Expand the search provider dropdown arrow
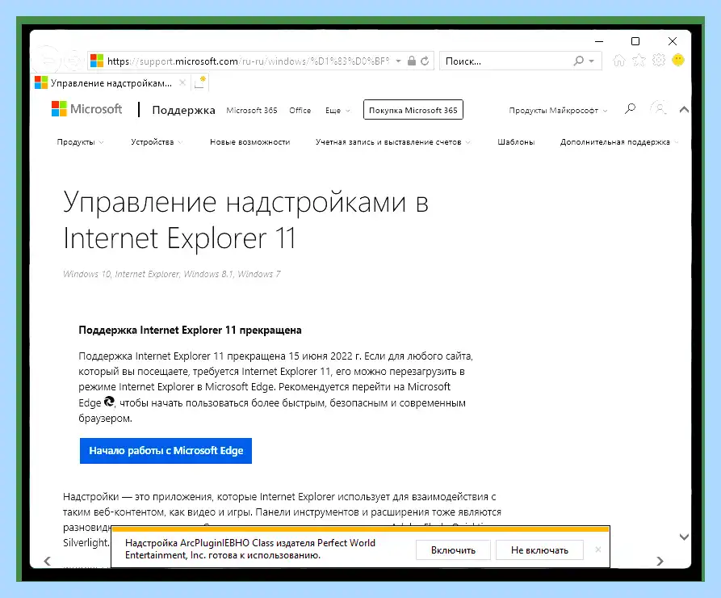Viewport: 721px width, 598px height. [x=591, y=61]
